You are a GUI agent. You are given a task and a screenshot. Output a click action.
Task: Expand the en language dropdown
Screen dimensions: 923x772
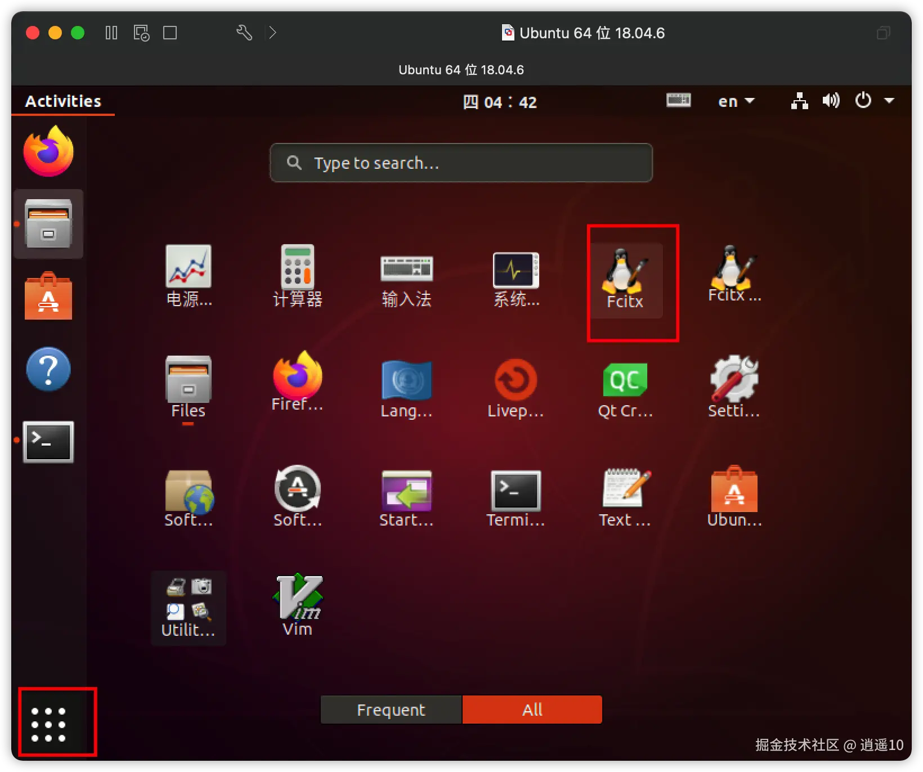[x=736, y=101]
